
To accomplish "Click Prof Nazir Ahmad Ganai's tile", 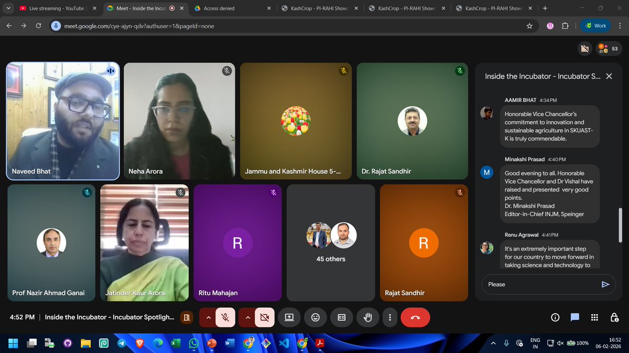I will point(51,243).
